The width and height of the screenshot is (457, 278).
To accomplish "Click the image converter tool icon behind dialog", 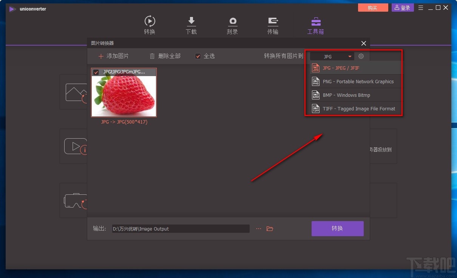I will [x=77, y=93].
